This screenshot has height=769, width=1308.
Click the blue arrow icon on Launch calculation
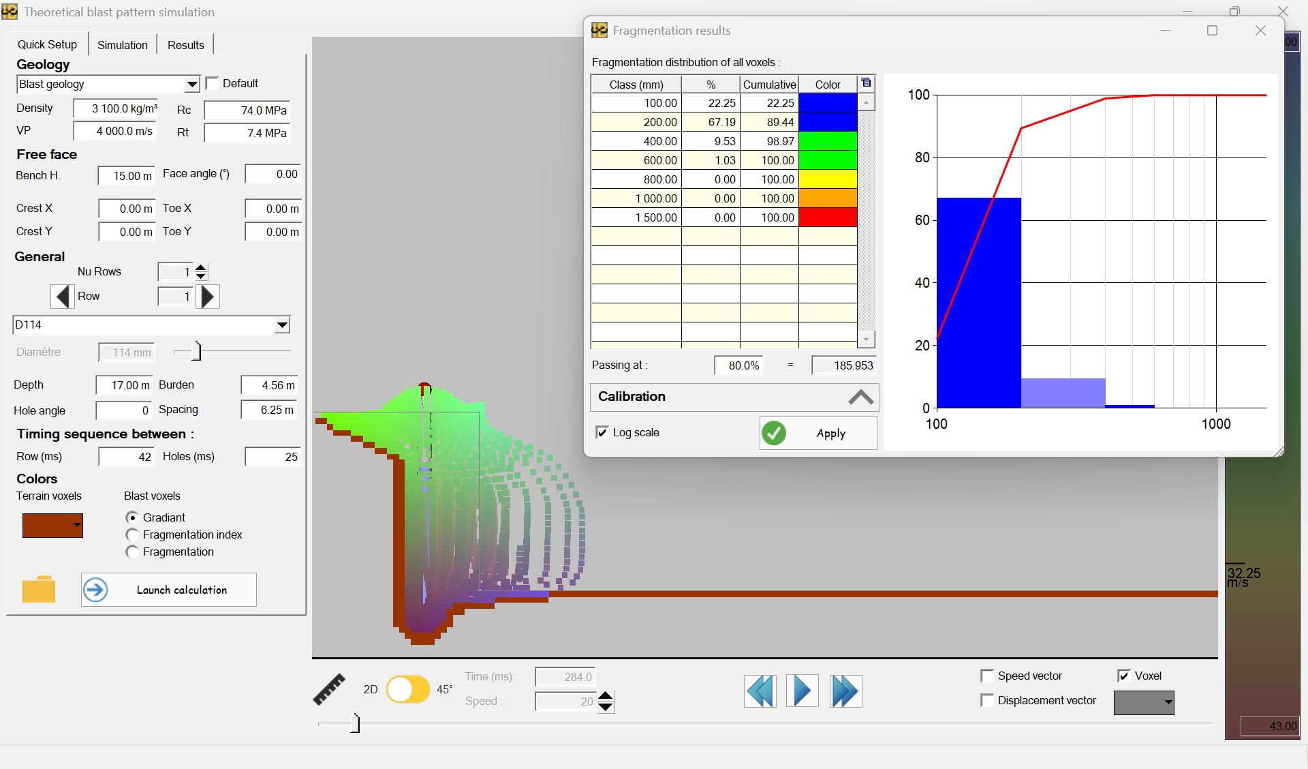click(x=95, y=590)
